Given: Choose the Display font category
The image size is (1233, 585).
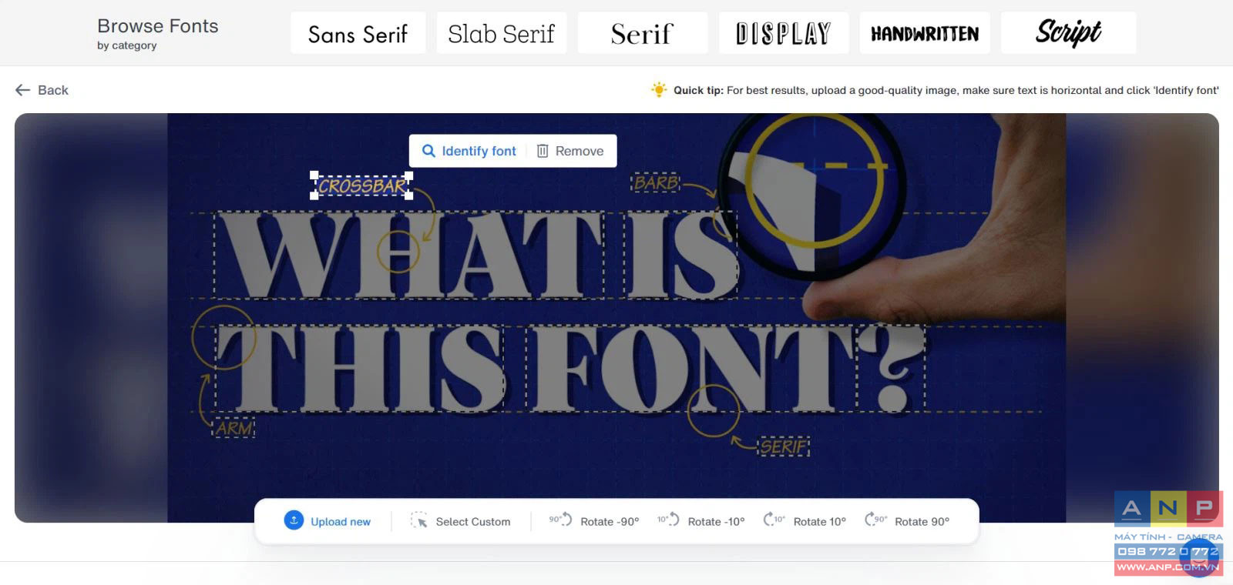Looking at the screenshot, I should point(784,33).
